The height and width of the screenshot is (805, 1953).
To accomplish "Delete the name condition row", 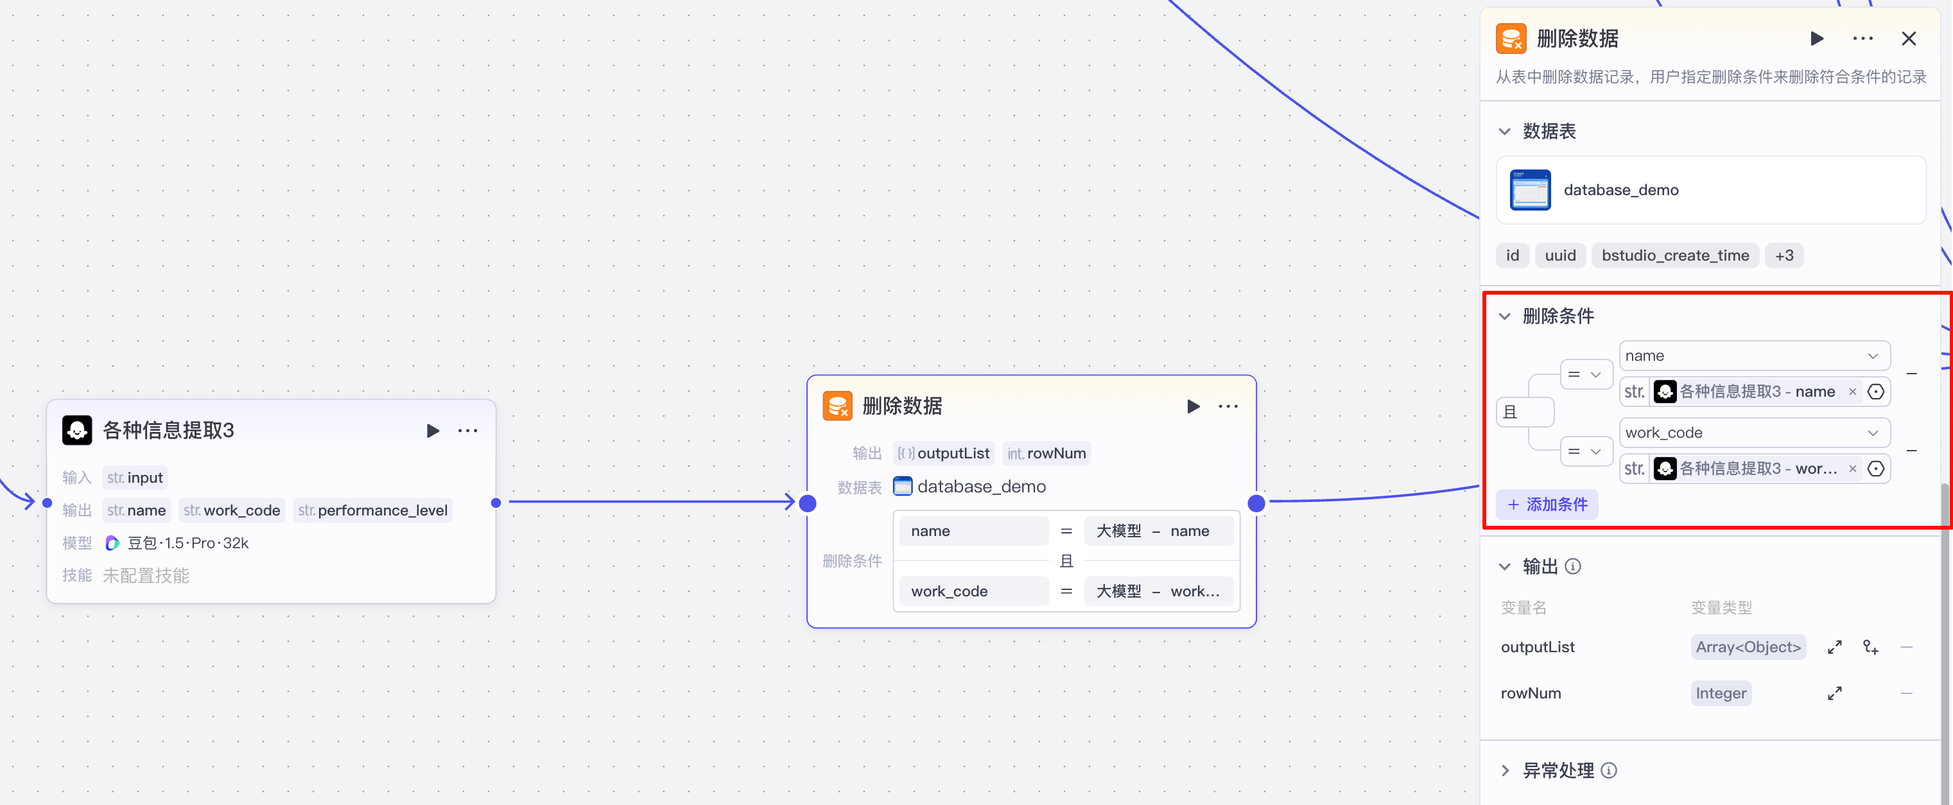I will pos(1911,374).
